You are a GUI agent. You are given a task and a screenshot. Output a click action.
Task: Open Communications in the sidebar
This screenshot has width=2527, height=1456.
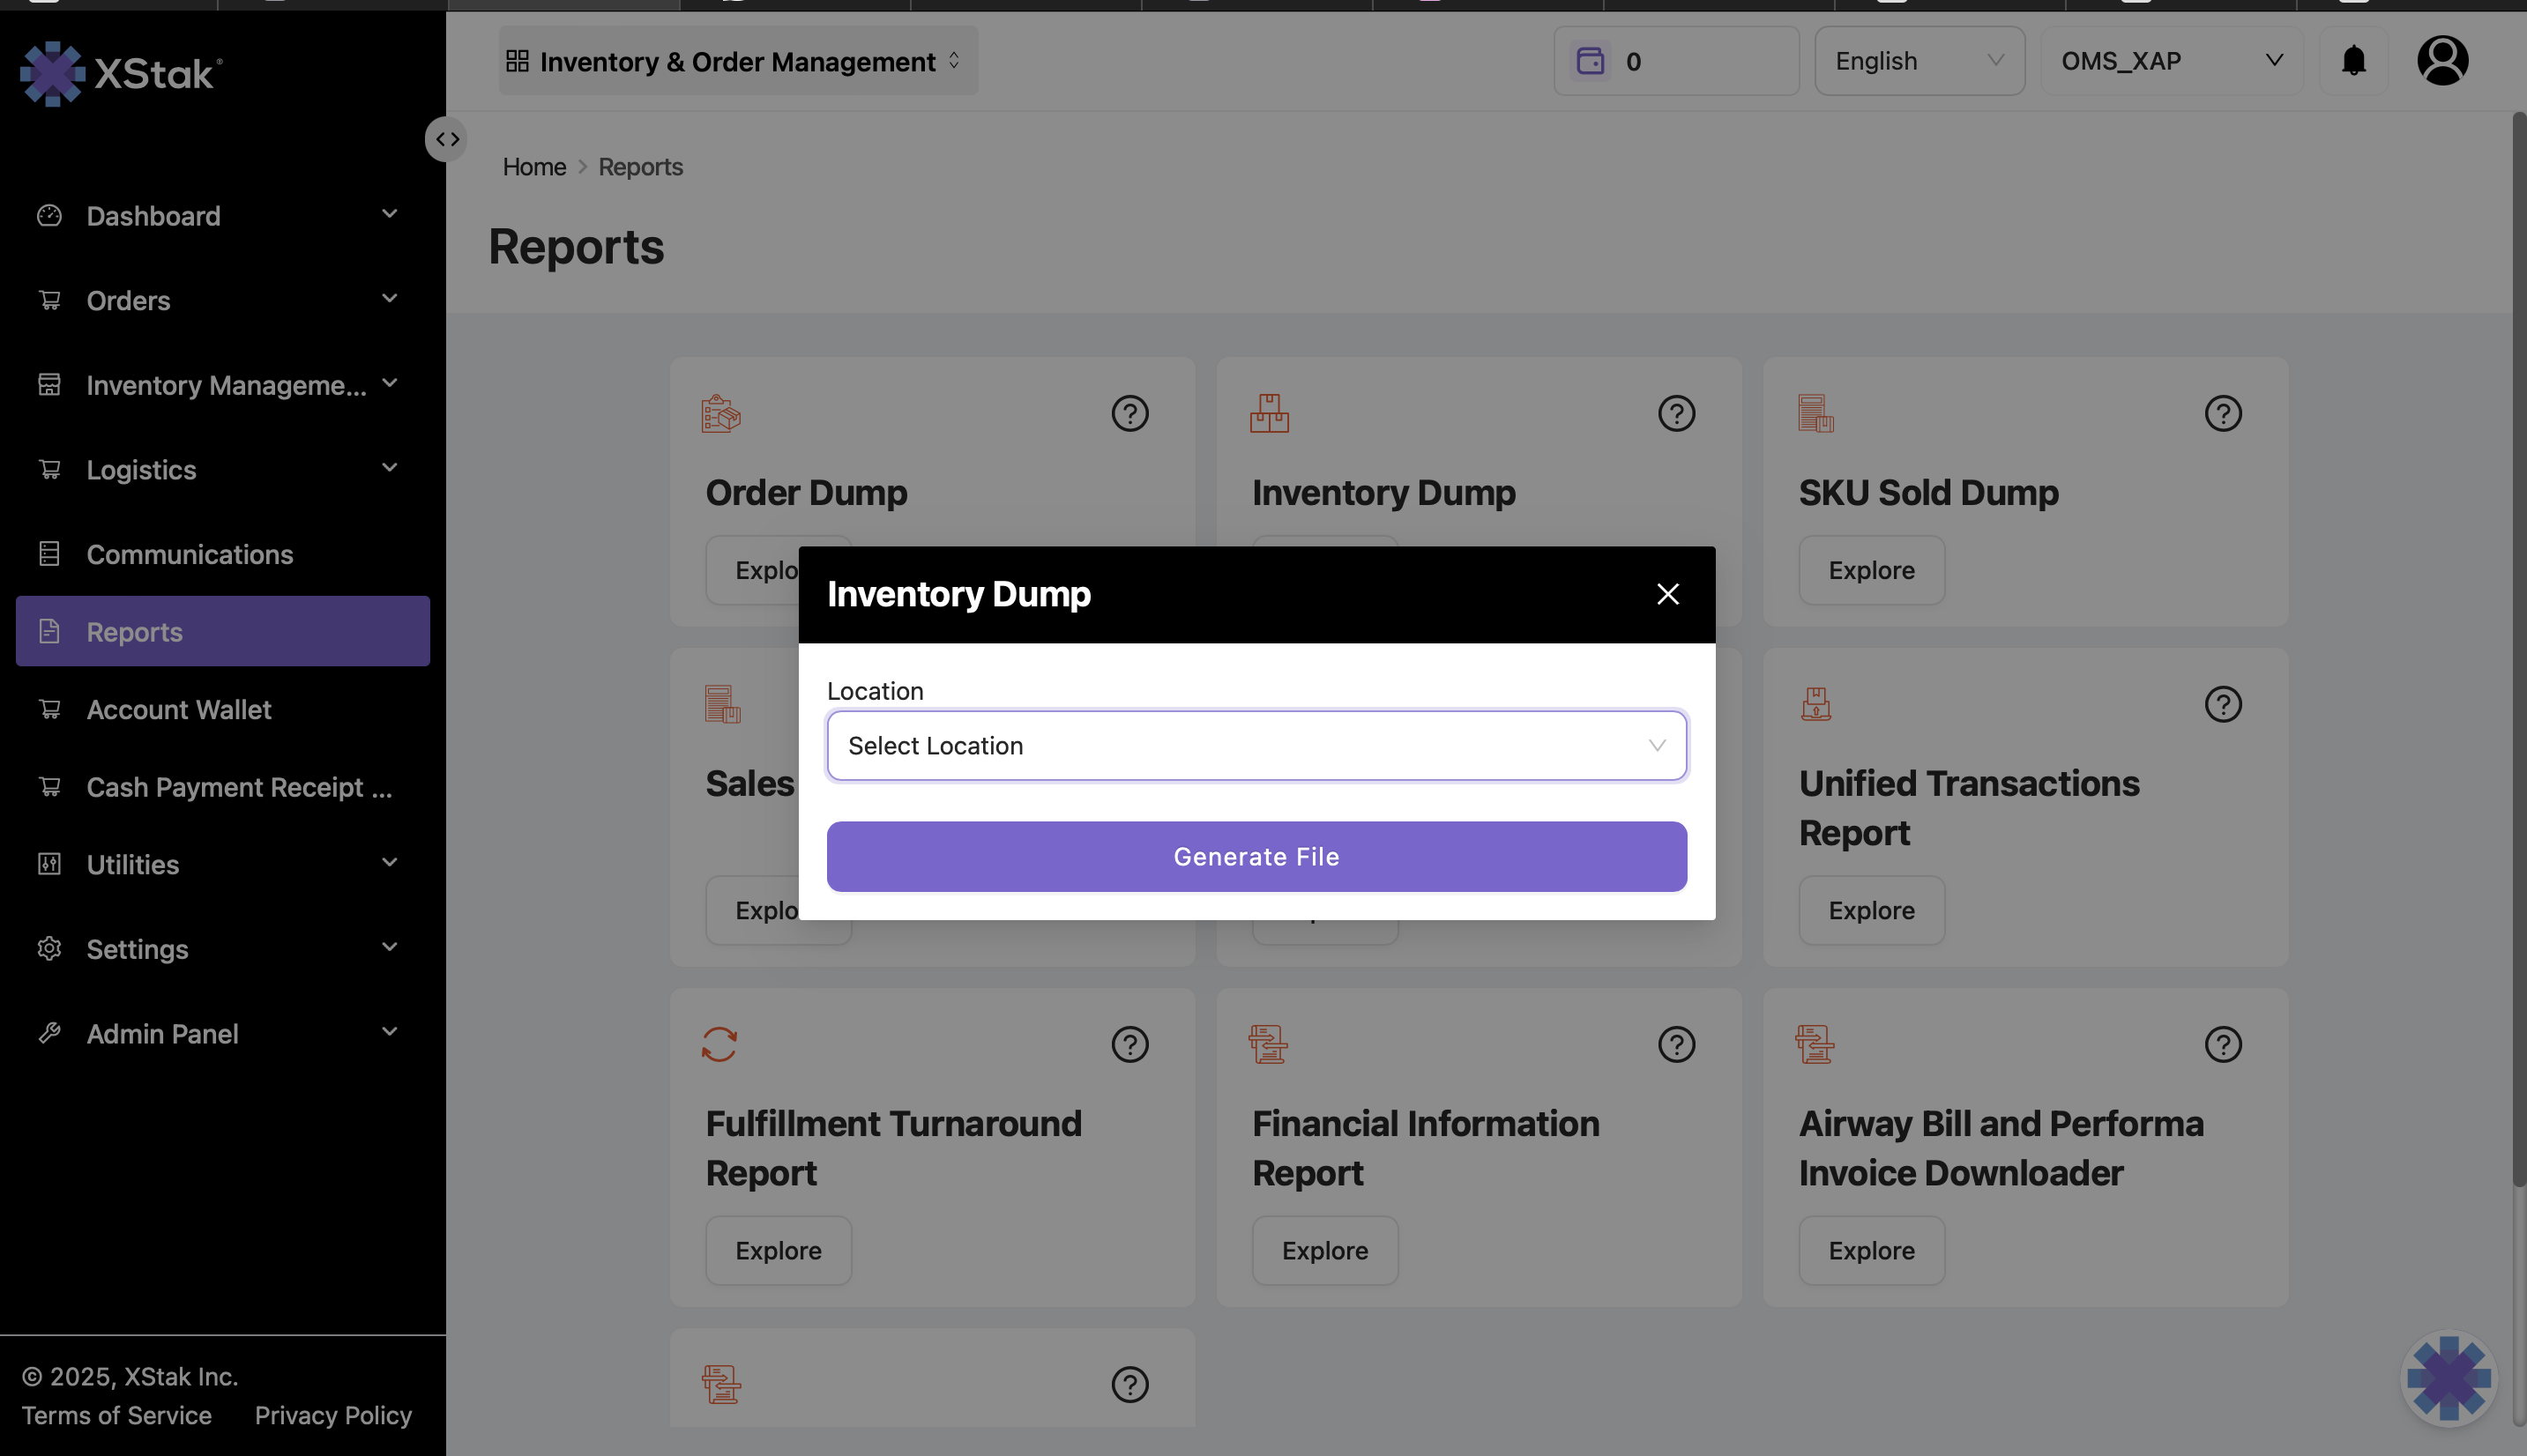click(x=189, y=555)
